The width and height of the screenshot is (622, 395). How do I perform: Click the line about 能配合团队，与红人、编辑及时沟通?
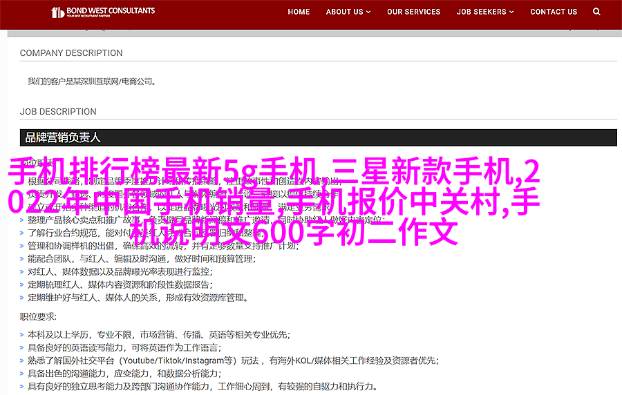142,259
